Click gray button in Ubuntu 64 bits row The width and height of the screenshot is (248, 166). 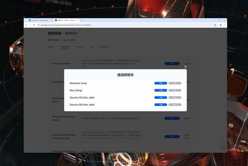(x=175, y=105)
